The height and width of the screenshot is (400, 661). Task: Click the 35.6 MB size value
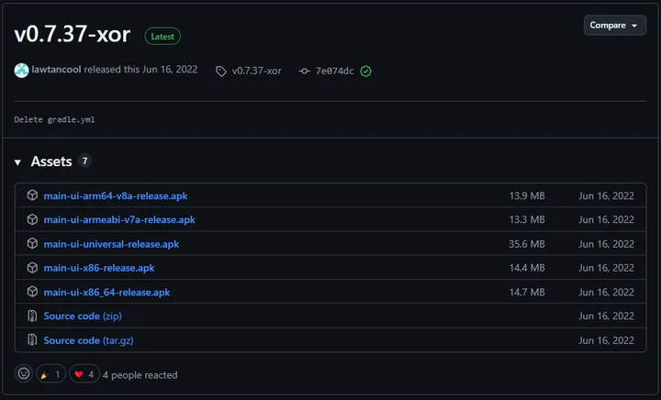(x=527, y=244)
